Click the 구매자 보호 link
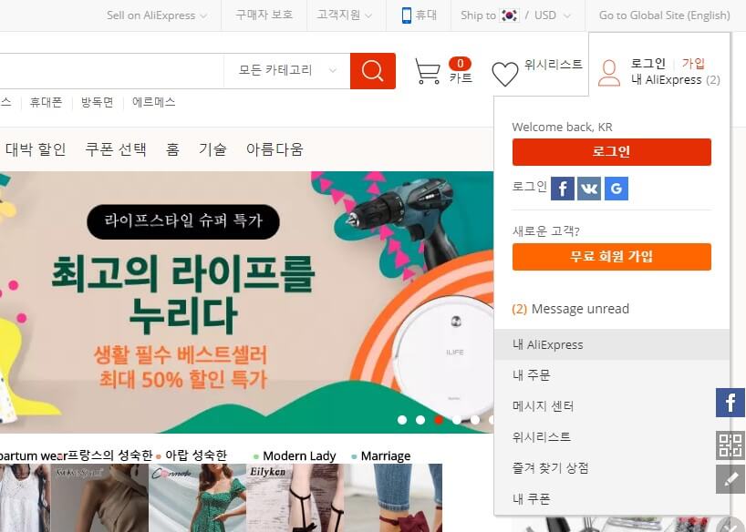This screenshot has height=532, width=746. (264, 15)
